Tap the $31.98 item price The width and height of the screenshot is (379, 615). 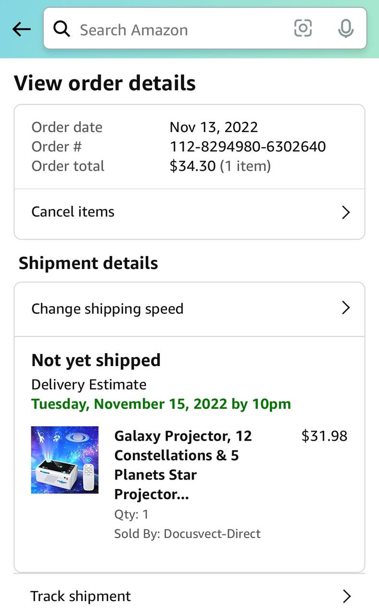point(324,436)
